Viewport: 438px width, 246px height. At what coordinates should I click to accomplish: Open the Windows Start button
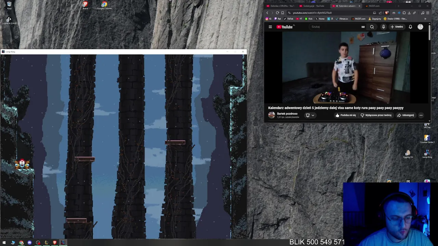[4, 243]
